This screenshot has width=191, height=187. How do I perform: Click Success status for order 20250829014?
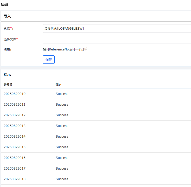pyautogui.click(x=62, y=137)
